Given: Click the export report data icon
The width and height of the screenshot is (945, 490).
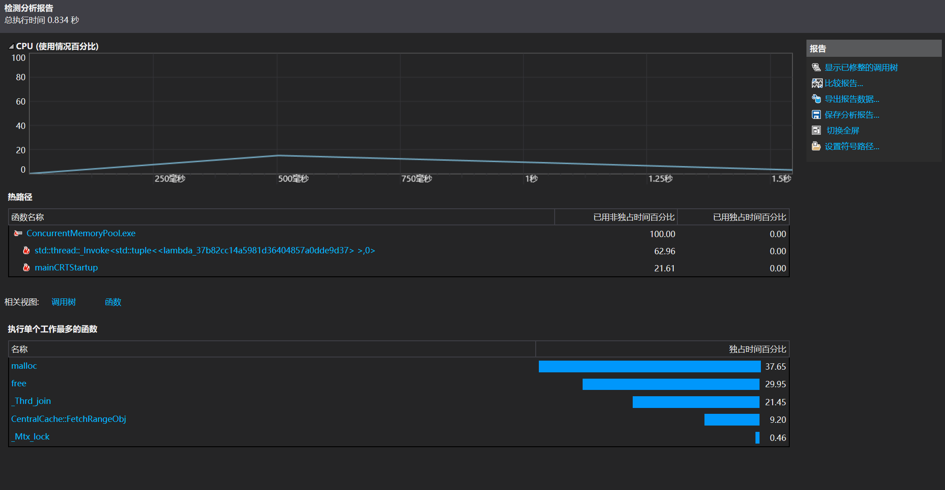Looking at the screenshot, I should pos(816,99).
